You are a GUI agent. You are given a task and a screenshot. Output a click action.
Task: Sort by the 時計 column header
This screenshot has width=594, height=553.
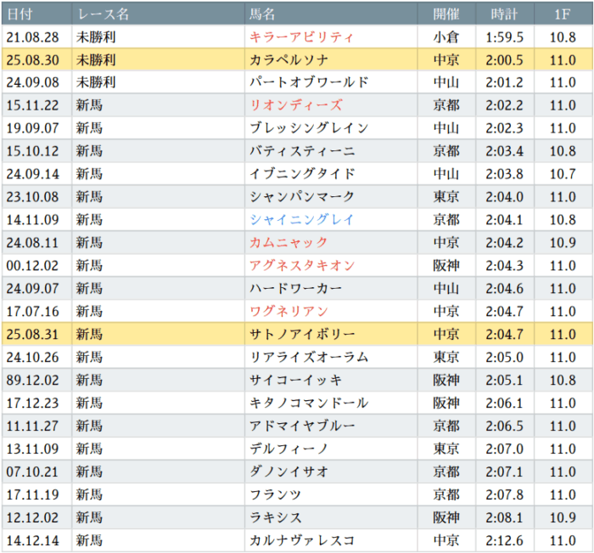504,14
